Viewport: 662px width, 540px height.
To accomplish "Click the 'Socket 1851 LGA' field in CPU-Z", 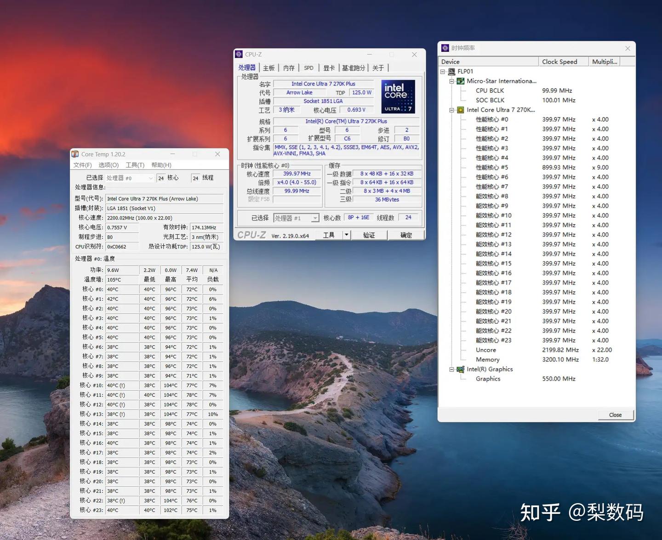I will [323, 101].
